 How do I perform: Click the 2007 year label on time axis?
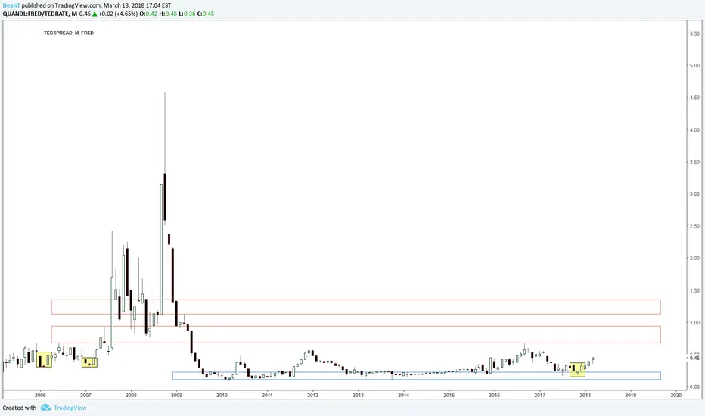[85, 396]
